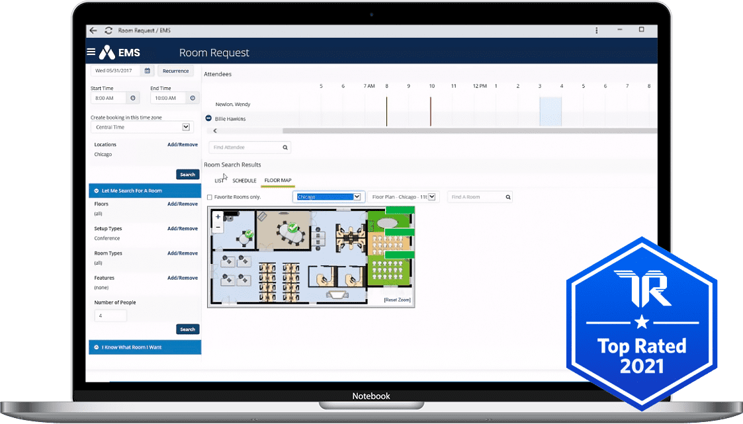
Task: Click the Conference setup type text
Action: pos(107,238)
